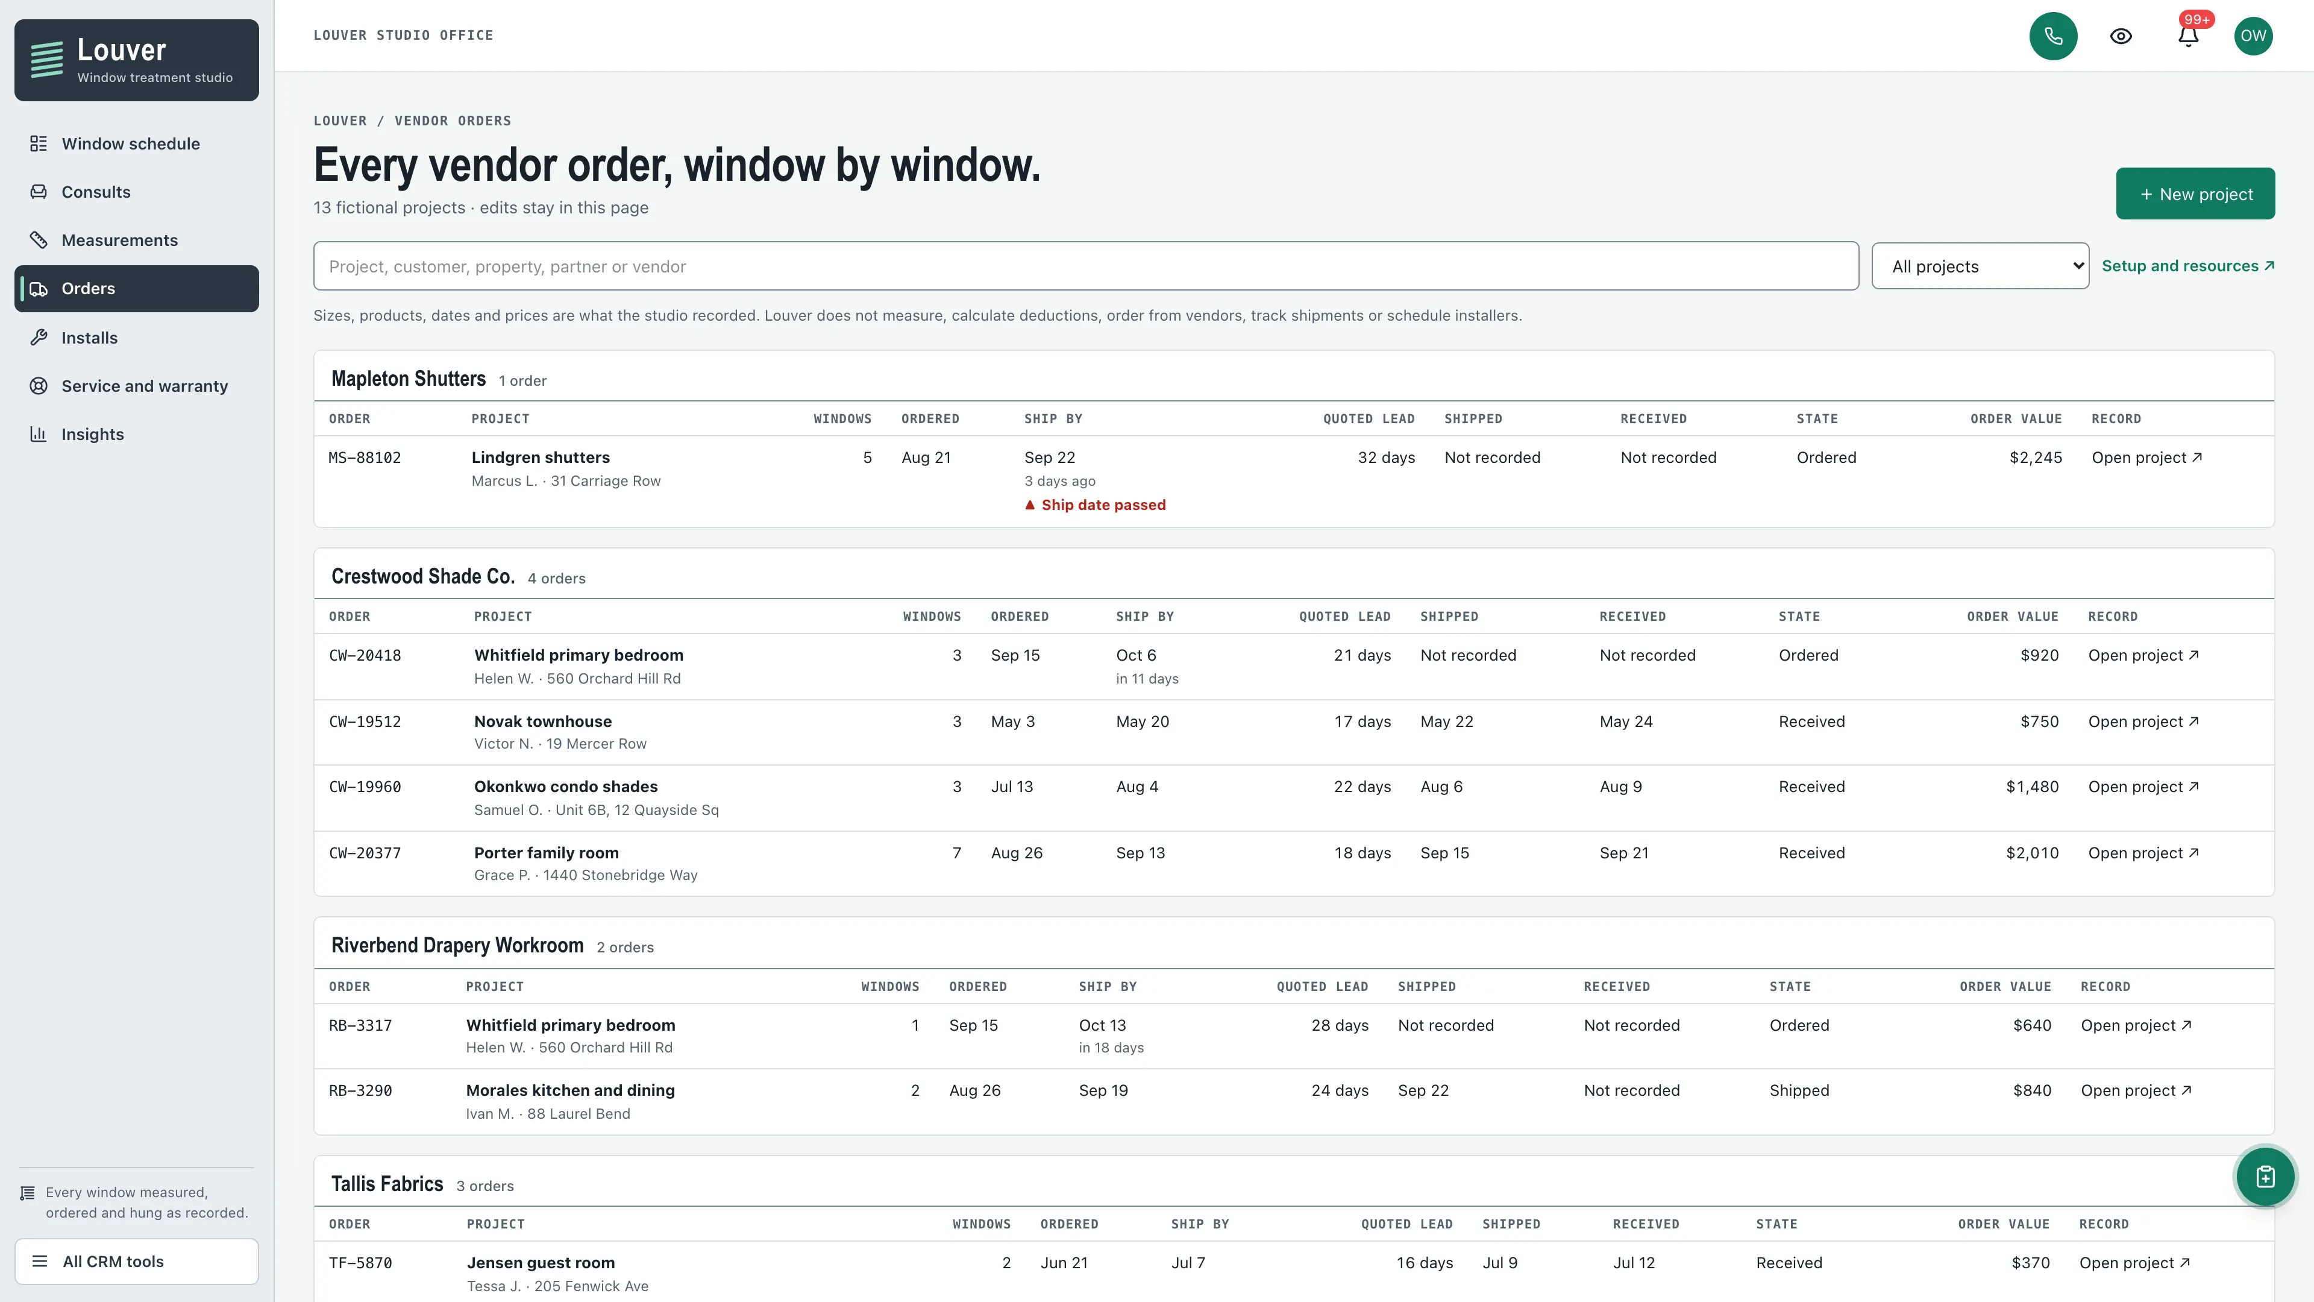Image resolution: width=2314 pixels, height=1302 pixels.
Task: Click the Ship date passed warning
Action: 1095,505
